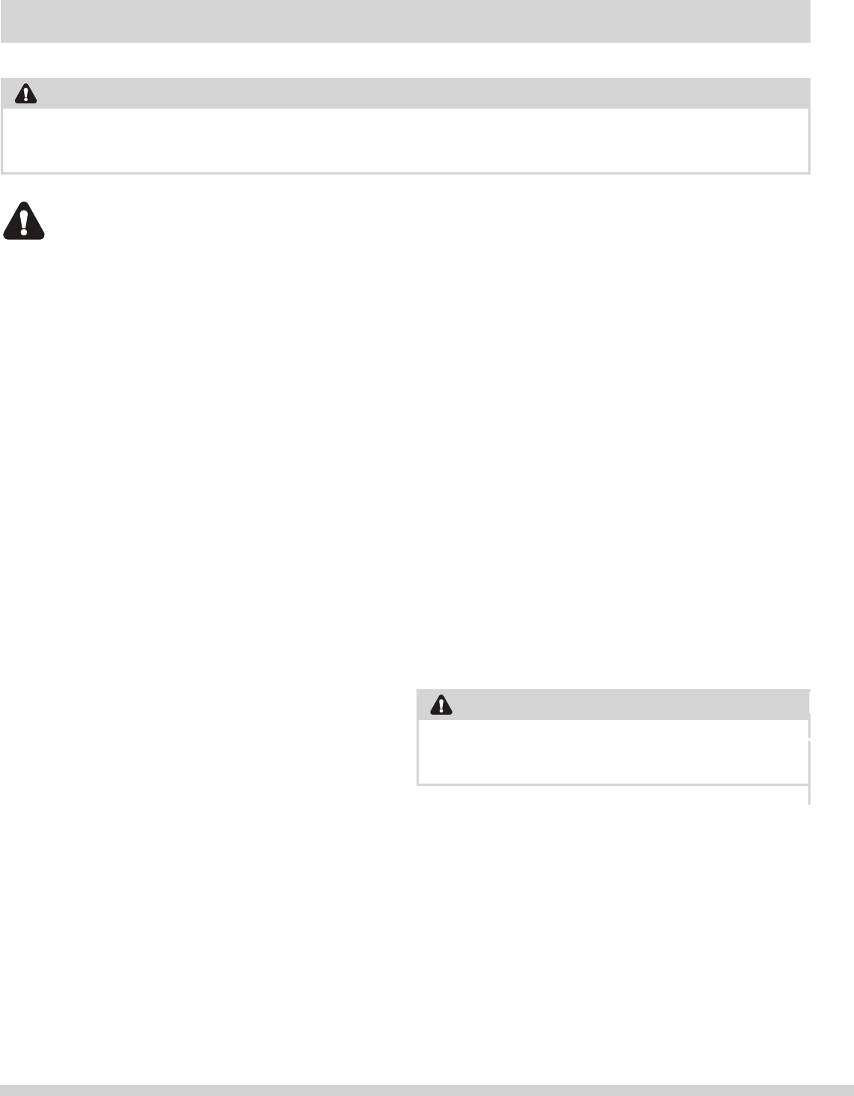This screenshot has width=854, height=1096.
Task: Click the large black warning triangle
Action: (x=24, y=222)
